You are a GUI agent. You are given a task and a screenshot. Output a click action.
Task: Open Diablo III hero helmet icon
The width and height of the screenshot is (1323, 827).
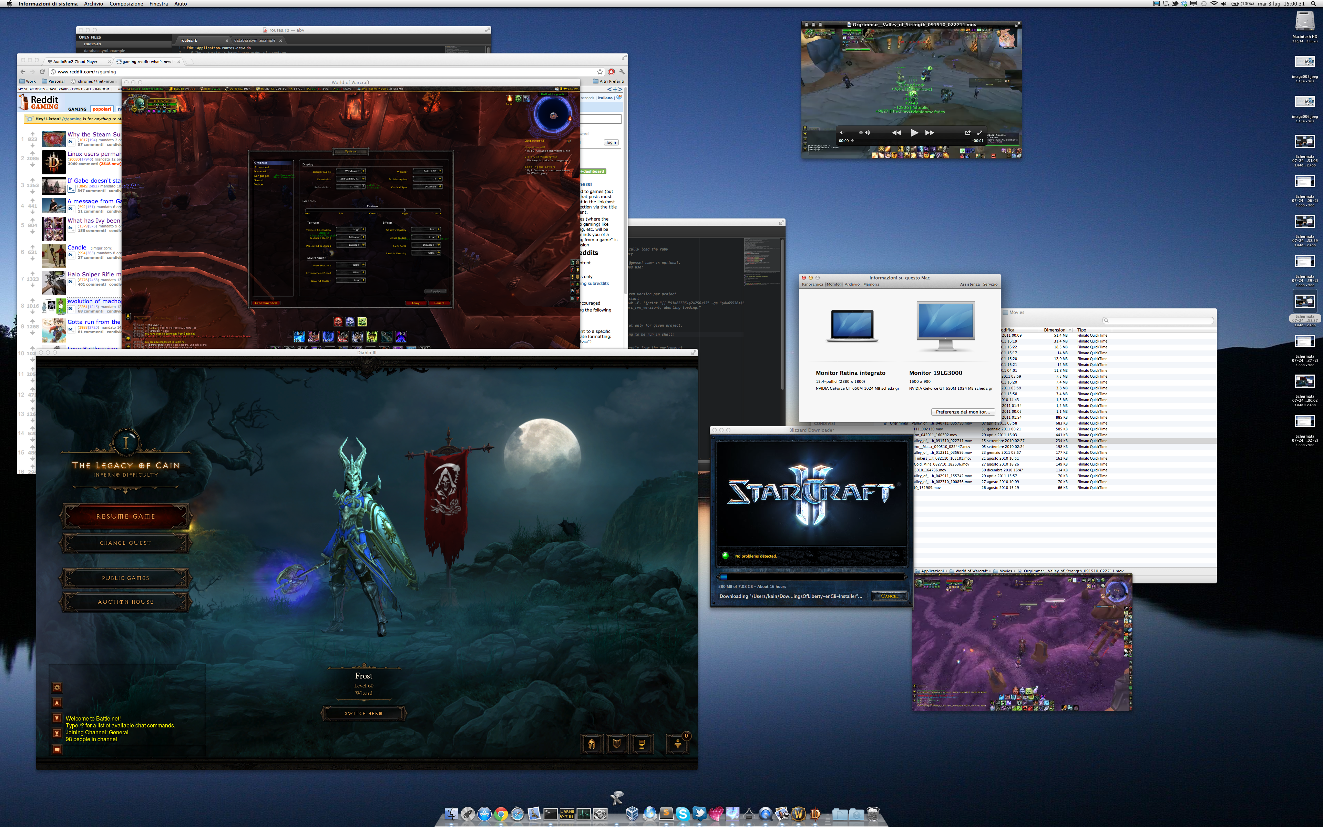pos(592,744)
